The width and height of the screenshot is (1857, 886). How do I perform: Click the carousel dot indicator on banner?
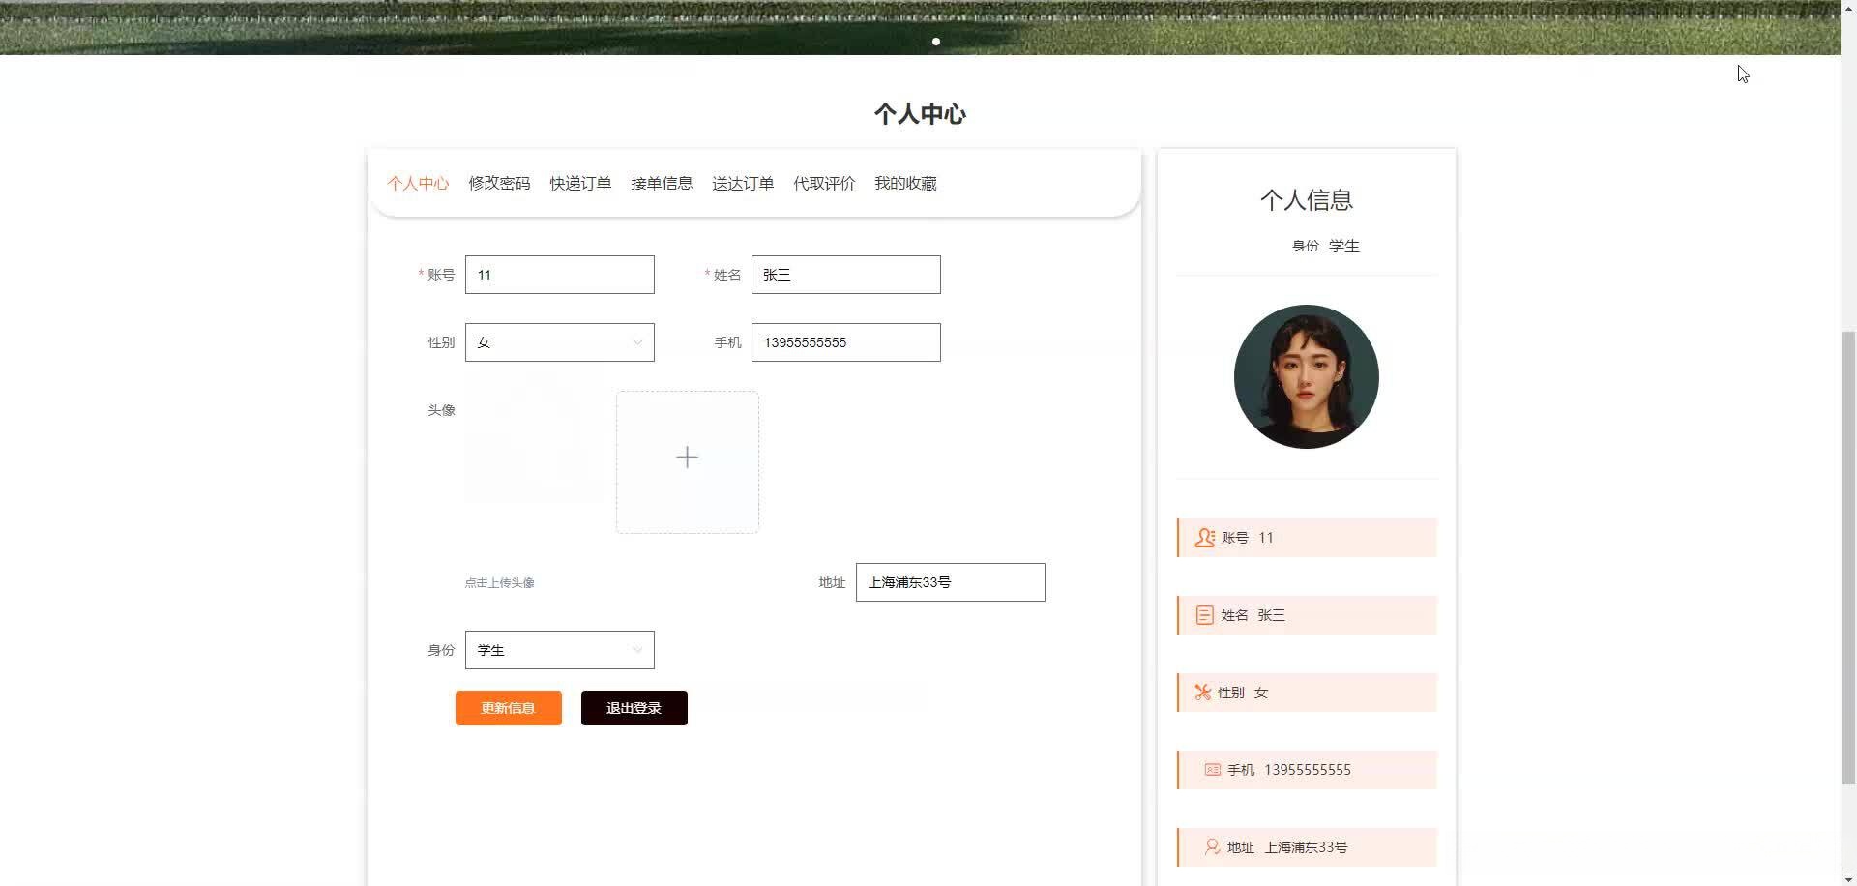(x=935, y=42)
